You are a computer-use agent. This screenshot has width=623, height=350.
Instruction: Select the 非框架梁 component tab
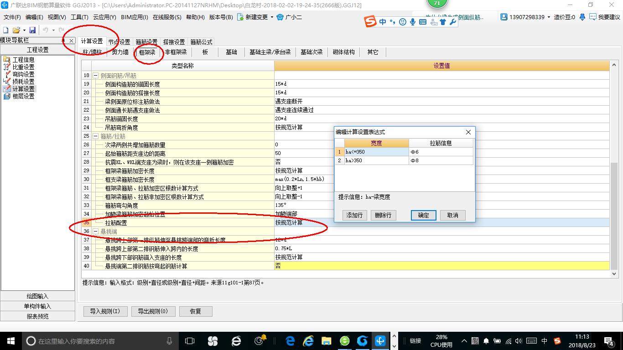tap(176, 52)
